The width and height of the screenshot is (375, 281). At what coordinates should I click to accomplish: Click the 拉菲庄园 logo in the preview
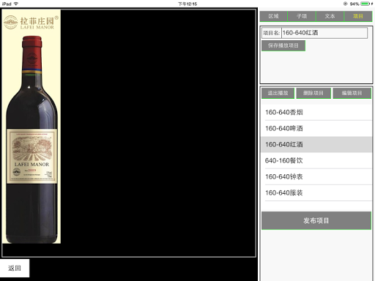[31, 22]
